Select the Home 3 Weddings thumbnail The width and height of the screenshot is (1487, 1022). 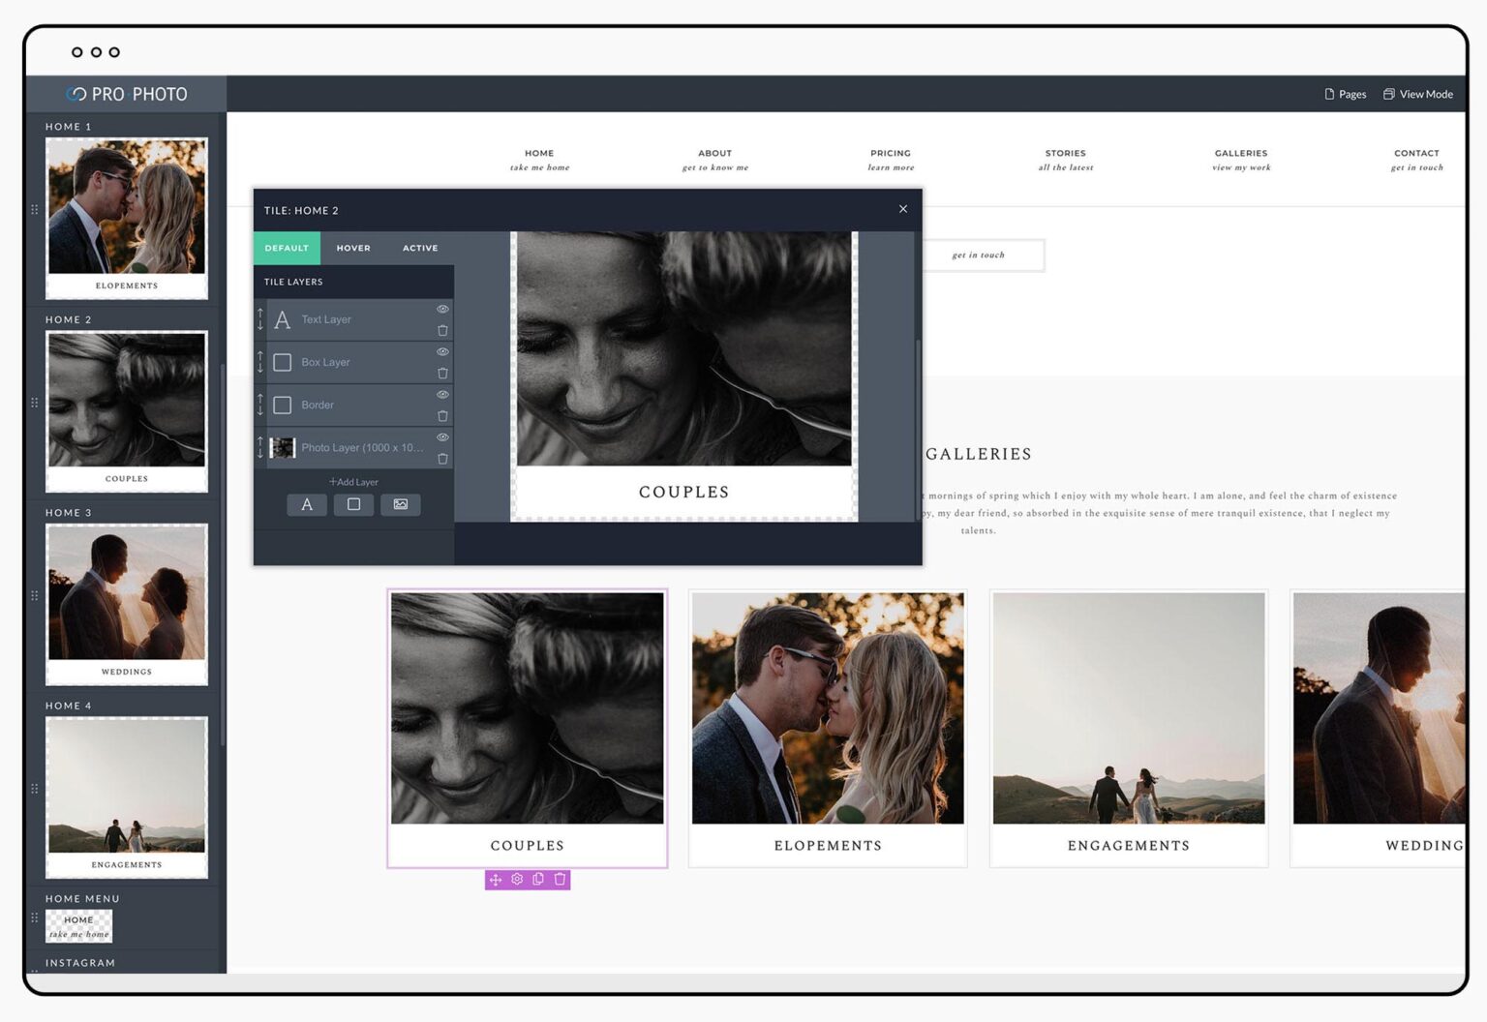tap(126, 602)
